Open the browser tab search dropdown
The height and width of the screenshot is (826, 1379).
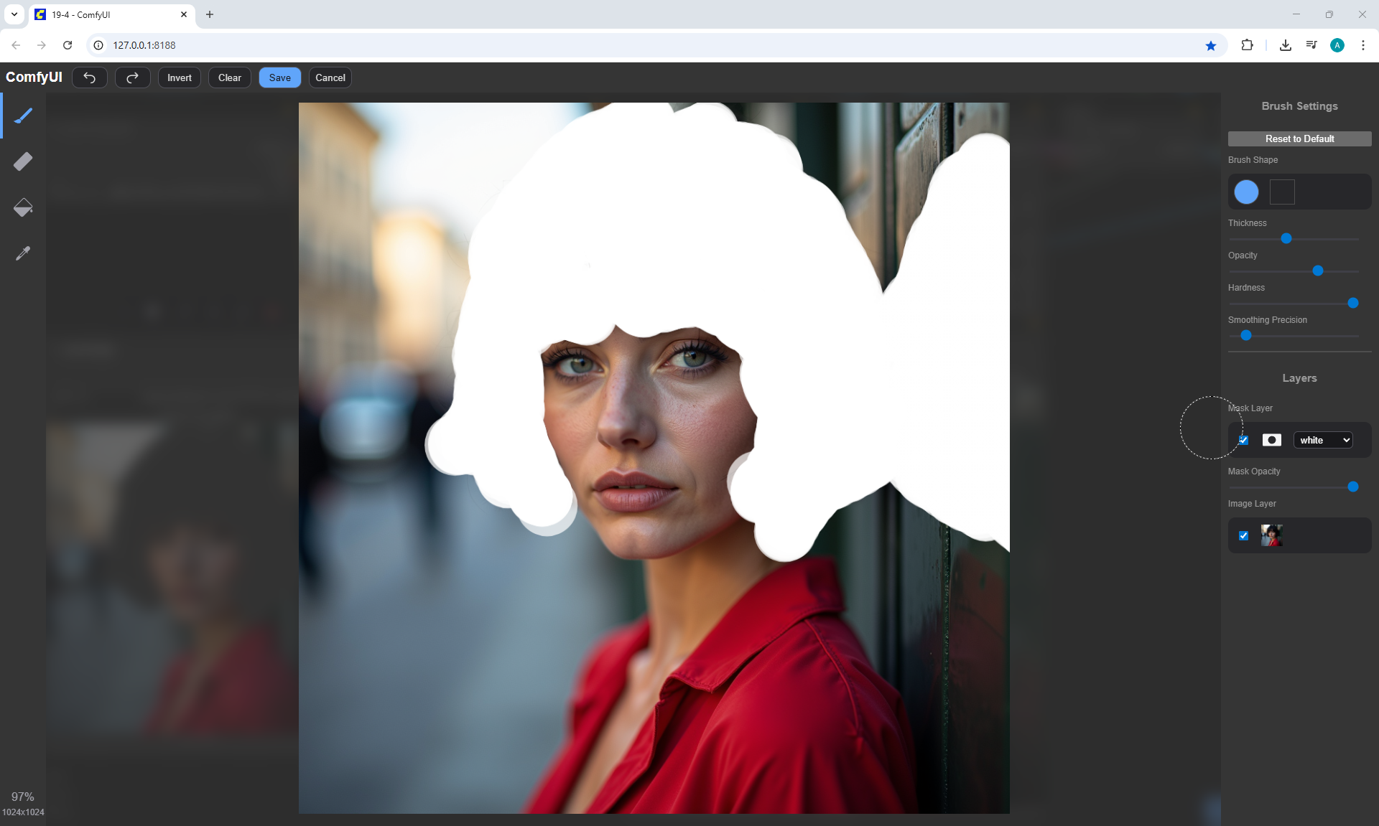click(14, 14)
